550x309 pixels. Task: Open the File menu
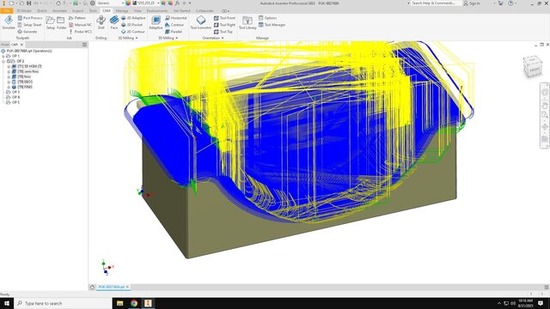[7, 11]
